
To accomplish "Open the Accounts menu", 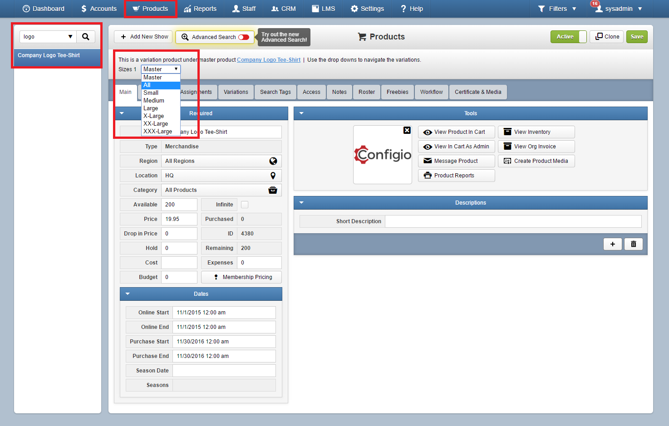I will click(98, 9).
